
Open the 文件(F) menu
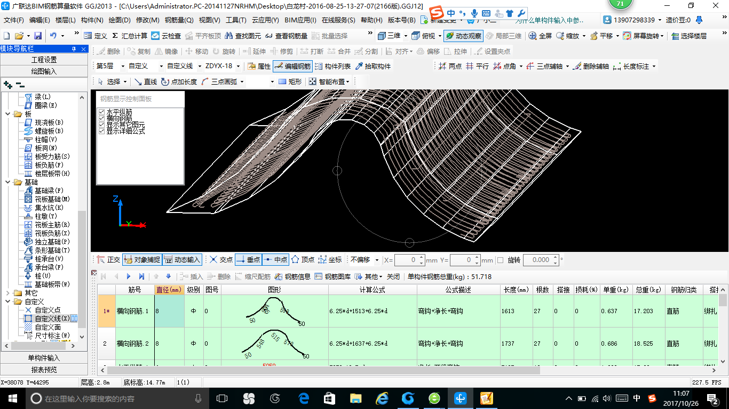click(14, 20)
